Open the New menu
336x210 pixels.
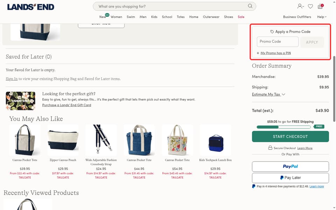[x=103, y=17]
